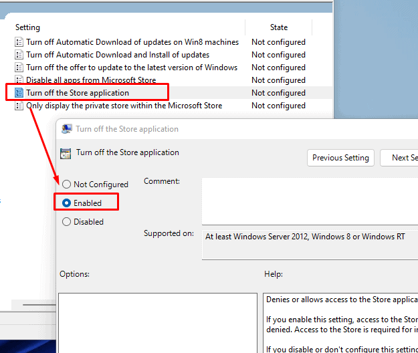Image resolution: width=418 pixels, height=353 pixels.
Task: Select 'Only display the private store' policy row
Action: pyautogui.click(x=124, y=106)
